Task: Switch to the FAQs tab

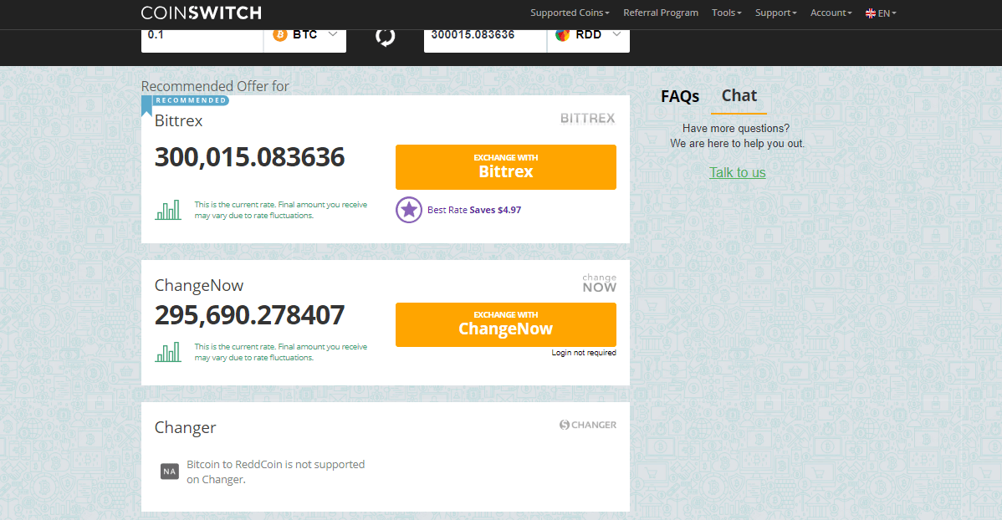Action: point(680,96)
